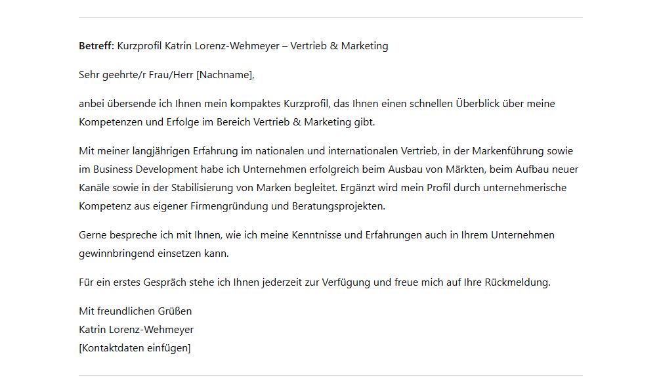Click the "[Kontaktdaten einfügen]" placeholder
This screenshot has height=377, width=659.
pos(135,348)
